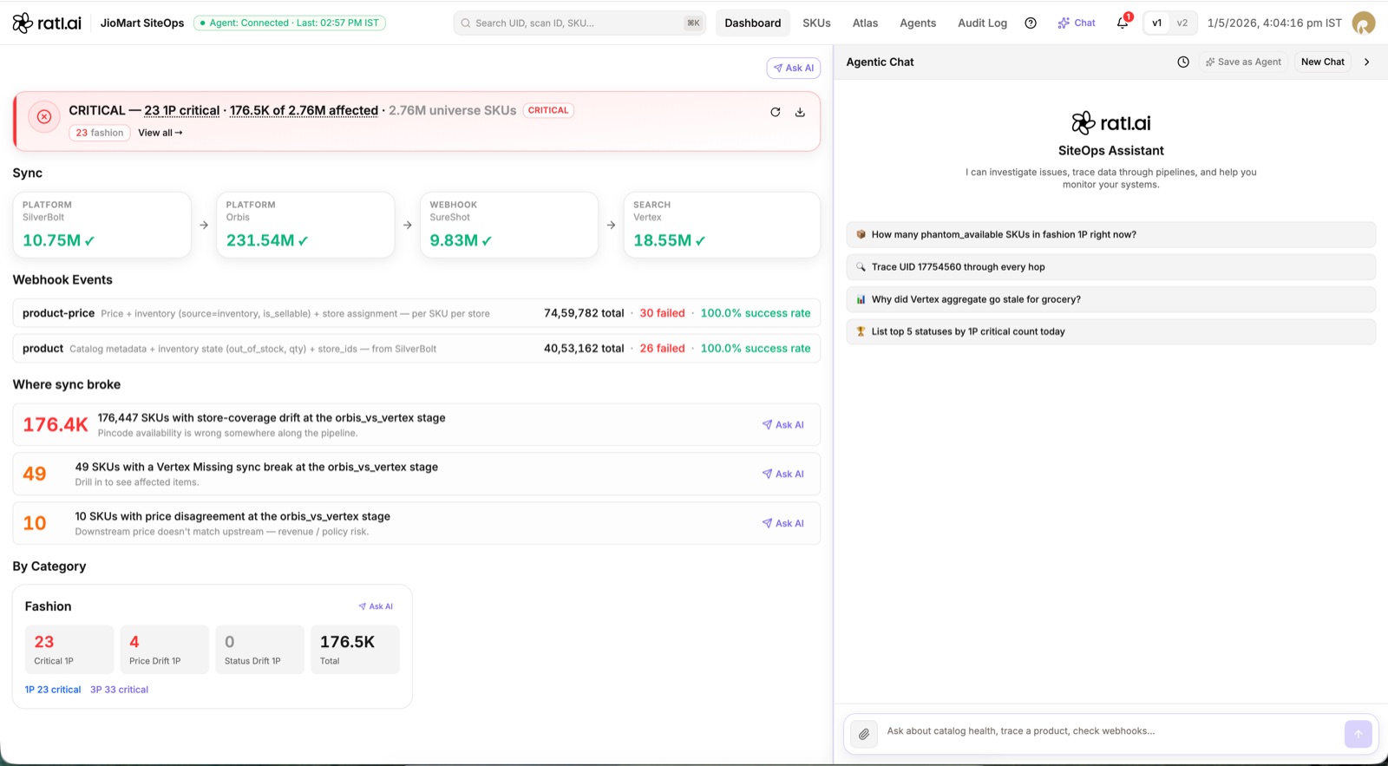Switch to v1 version toggle
The width and height of the screenshot is (1388, 766).
tap(1156, 23)
